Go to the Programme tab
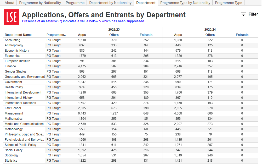The image size is (262, 164). (75, 3)
